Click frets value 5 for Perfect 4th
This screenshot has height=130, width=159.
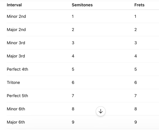136,69
